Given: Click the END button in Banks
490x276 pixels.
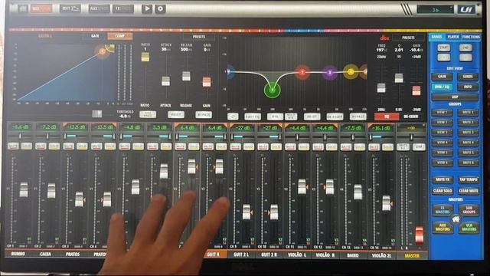Looking at the screenshot, I should (x=465, y=48).
